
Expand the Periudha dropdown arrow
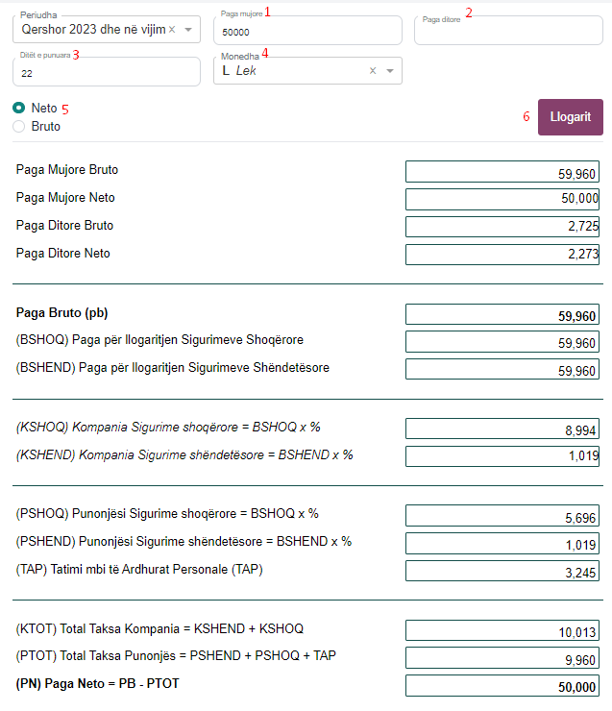(188, 31)
